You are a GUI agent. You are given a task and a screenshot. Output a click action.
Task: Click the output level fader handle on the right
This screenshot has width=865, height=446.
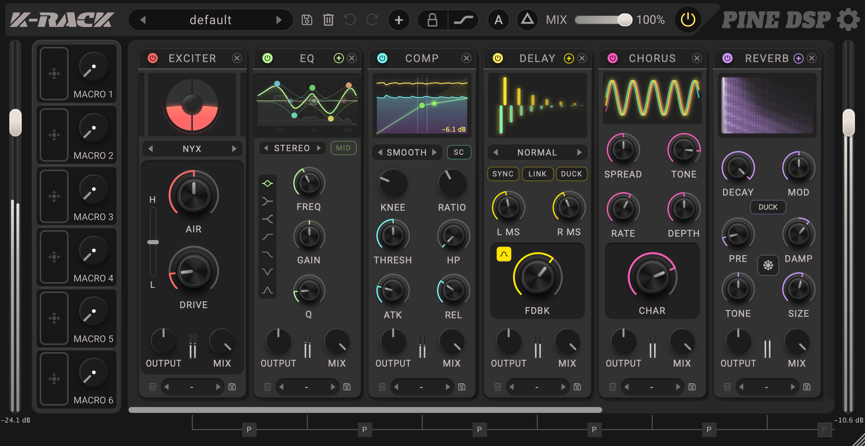(848, 123)
